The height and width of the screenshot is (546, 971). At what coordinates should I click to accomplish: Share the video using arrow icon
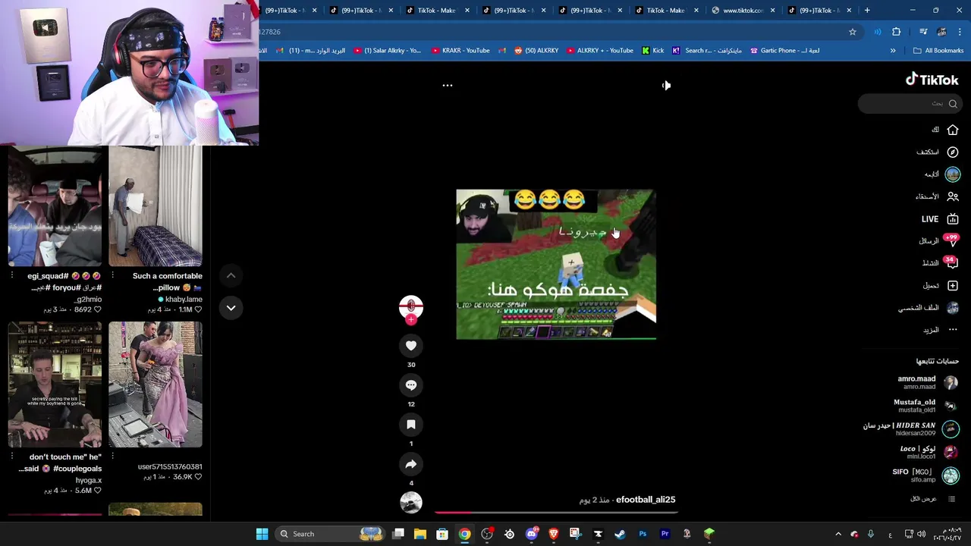pos(411,464)
